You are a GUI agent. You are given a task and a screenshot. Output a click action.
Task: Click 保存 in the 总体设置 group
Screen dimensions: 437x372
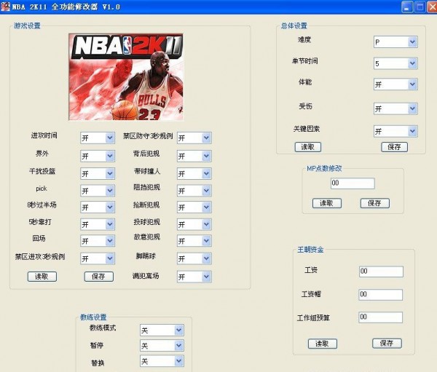click(x=394, y=147)
